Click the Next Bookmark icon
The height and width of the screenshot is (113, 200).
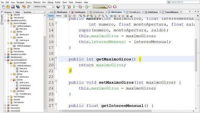(x=103, y=16)
